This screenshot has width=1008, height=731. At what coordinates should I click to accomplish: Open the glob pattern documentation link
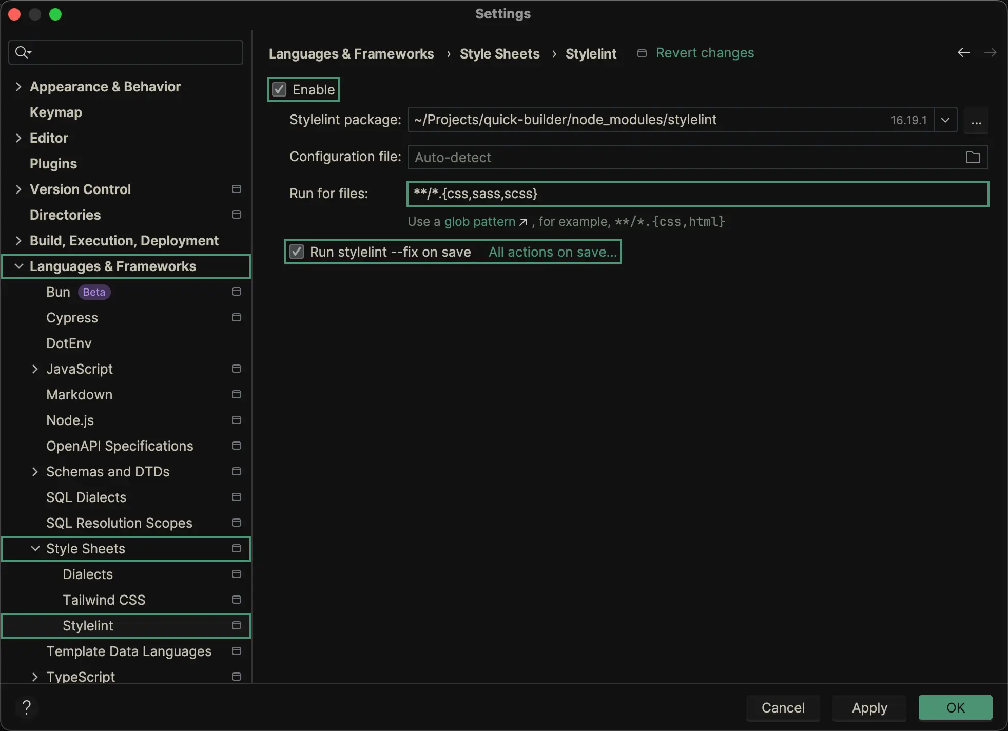pyautogui.click(x=479, y=222)
